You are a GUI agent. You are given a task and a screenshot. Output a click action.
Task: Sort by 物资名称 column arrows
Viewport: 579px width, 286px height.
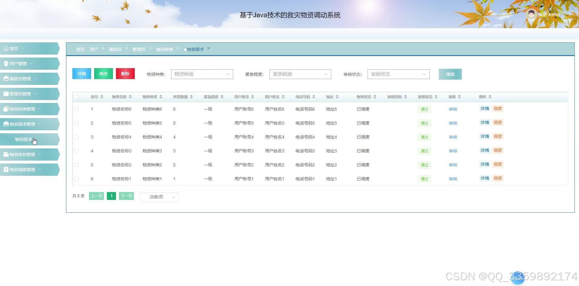point(130,97)
